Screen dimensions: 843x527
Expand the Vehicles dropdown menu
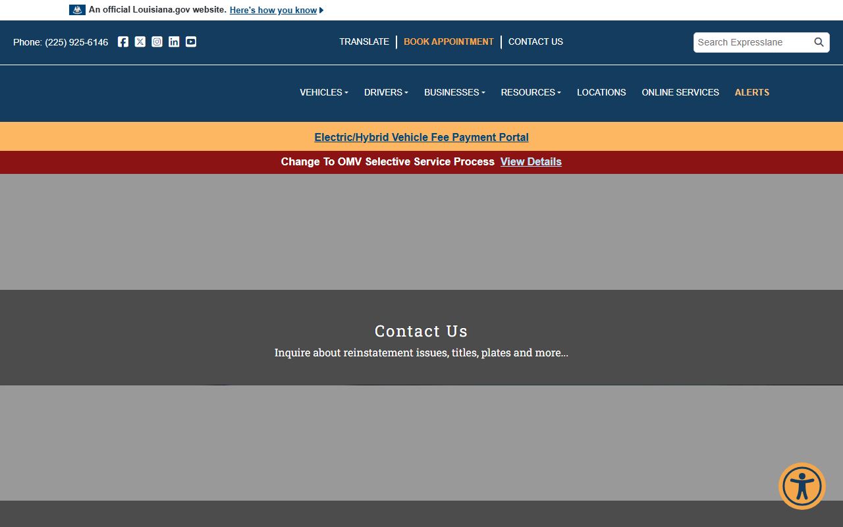324,92
